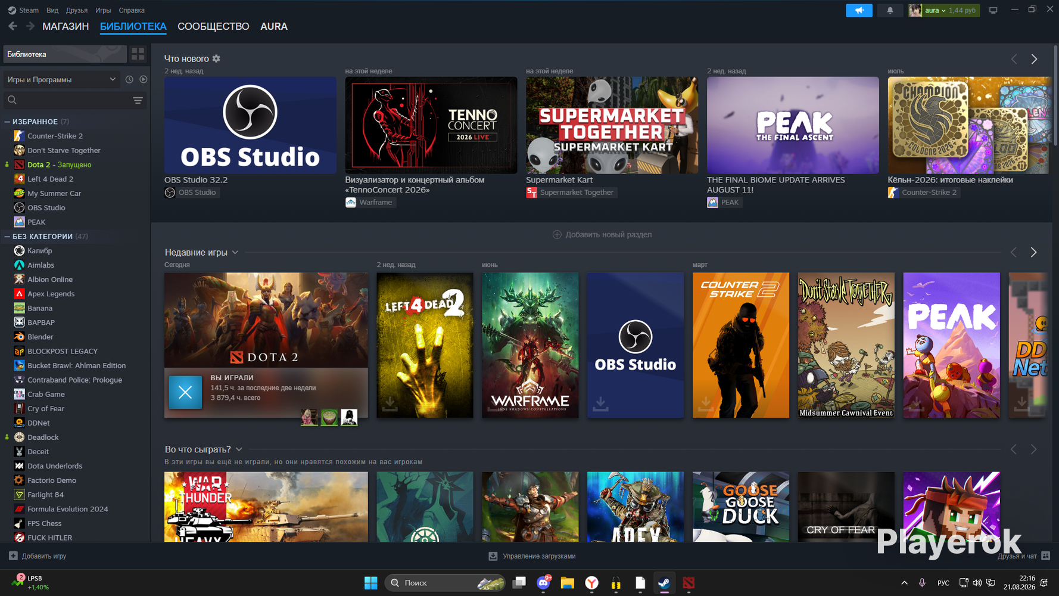1059x596 pixels.
Task: Open the War Thunder recommendation card
Action: pos(266,507)
